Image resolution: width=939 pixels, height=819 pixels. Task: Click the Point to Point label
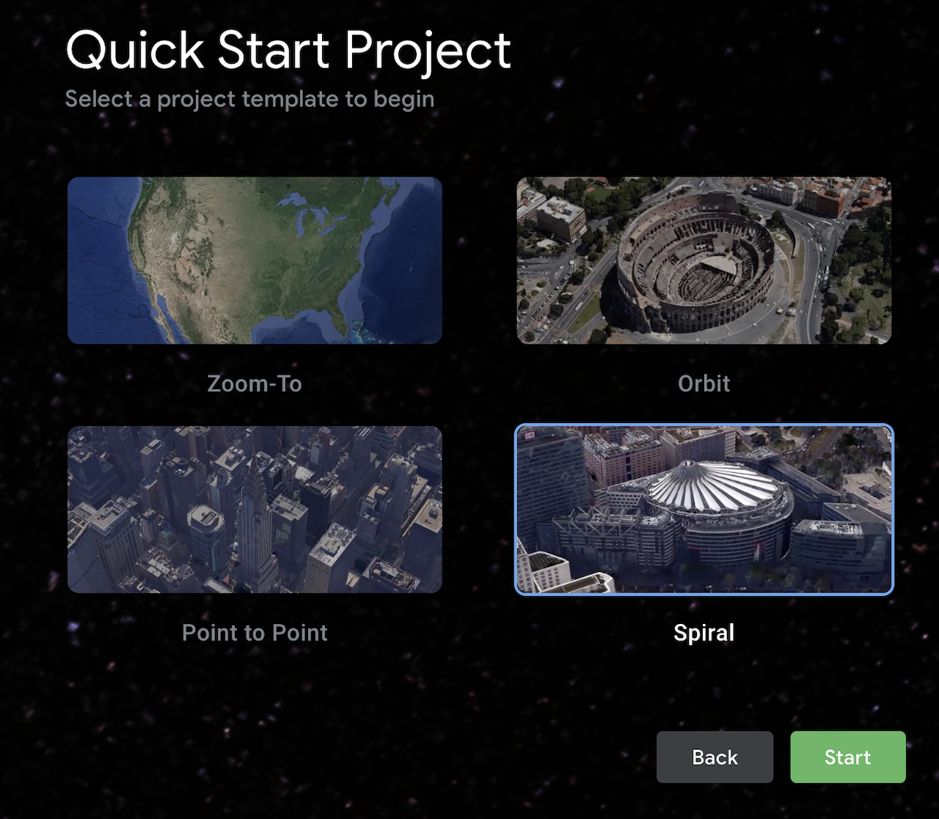(255, 633)
